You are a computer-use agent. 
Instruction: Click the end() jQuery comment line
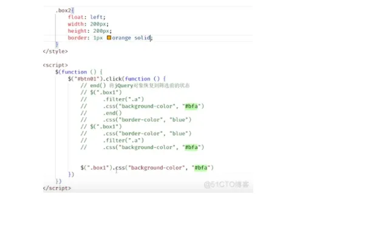click(135, 85)
